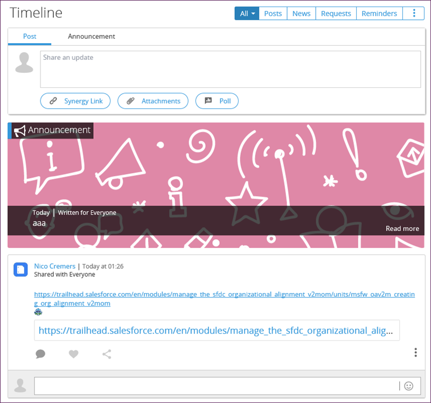This screenshot has width=431, height=403.
Task: Create a Poll
Action: point(217,101)
